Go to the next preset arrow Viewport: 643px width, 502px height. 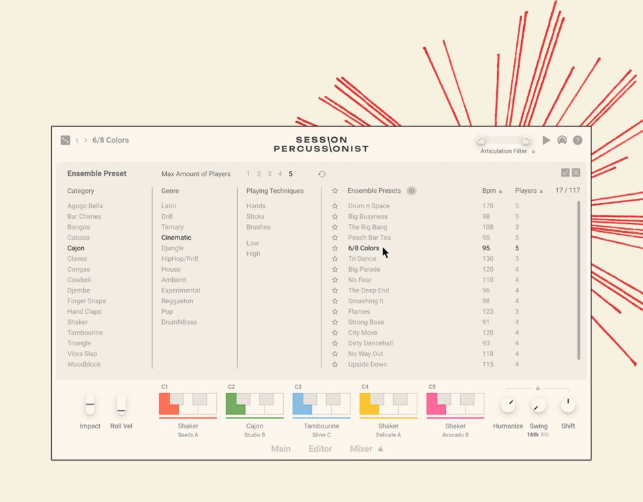[x=86, y=141]
